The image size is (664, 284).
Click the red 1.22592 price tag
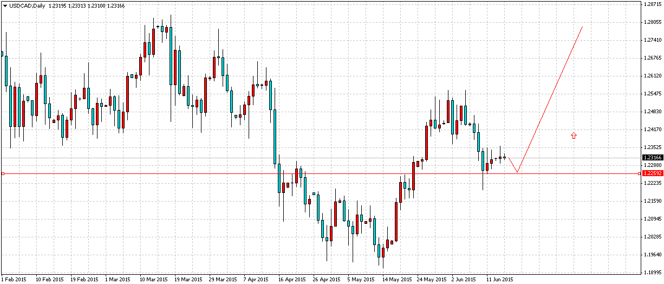point(652,173)
